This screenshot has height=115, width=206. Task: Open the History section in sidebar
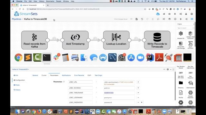tap(17, 90)
